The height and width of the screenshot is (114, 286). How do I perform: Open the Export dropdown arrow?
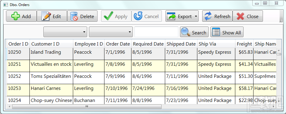coord(196,16)
